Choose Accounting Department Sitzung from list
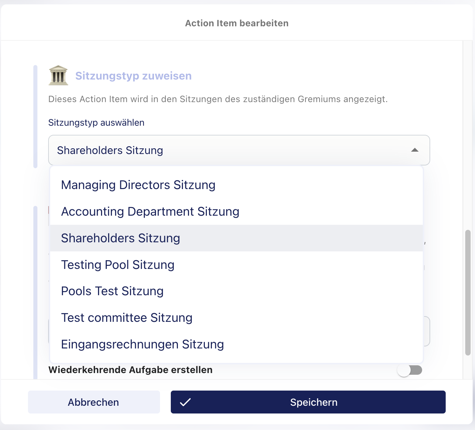This screenshot has height=430, width=475. click(x=236, y=212)
